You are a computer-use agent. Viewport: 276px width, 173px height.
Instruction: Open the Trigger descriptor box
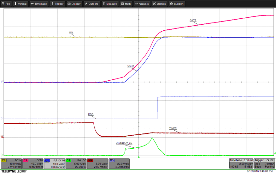[x=264, y=164]
